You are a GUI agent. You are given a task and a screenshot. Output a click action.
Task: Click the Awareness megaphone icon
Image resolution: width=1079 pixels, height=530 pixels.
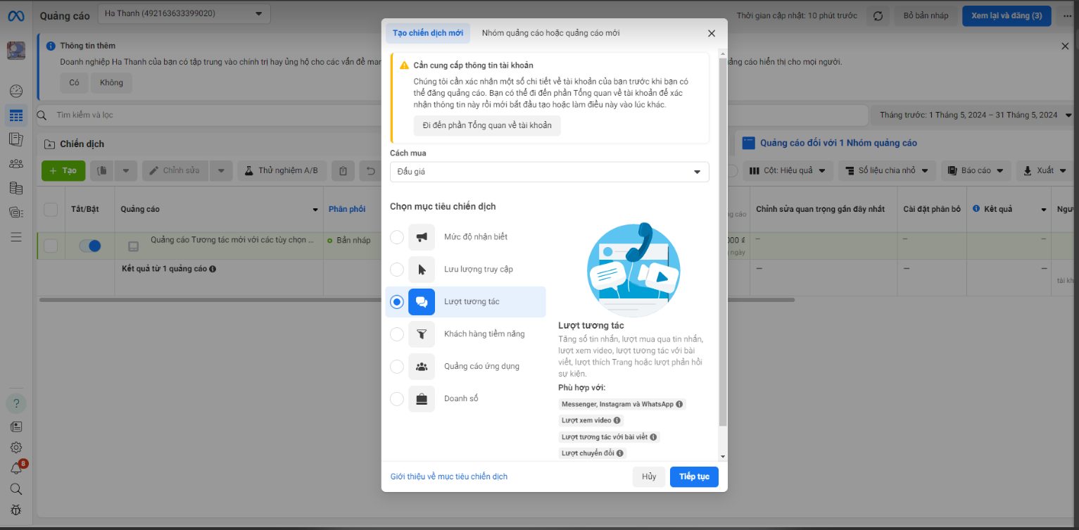pyautogui.click(x=422, y=237)
